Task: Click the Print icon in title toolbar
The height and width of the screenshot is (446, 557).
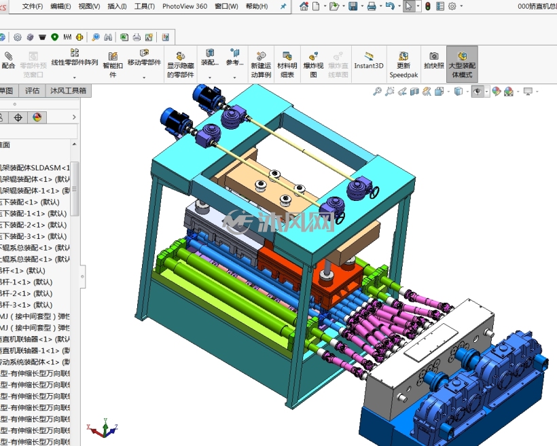Action: click(x=371, y=6)
